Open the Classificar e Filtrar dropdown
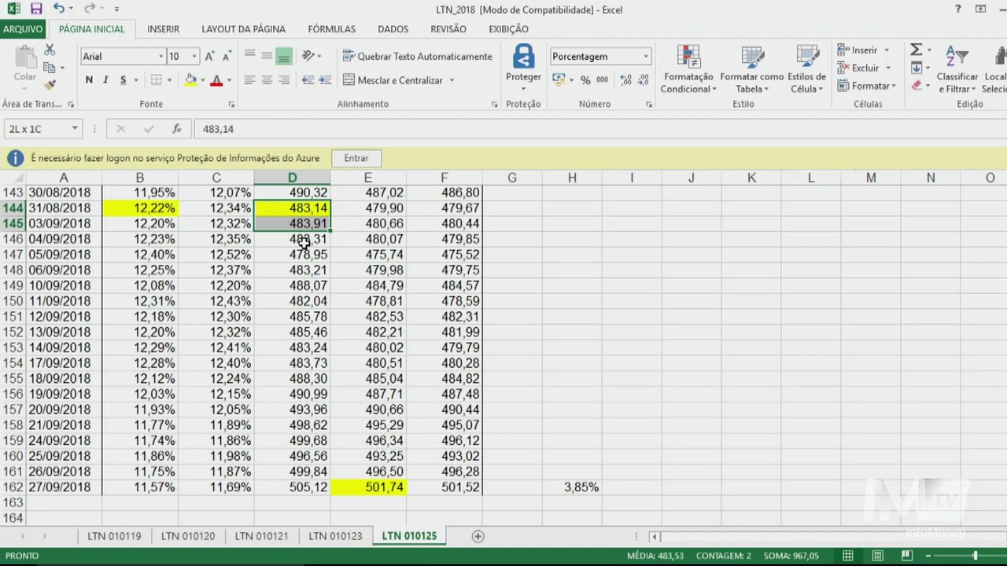 [x=957, y=69]
